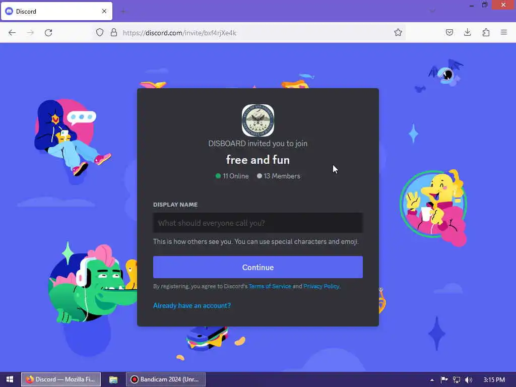Reload the Discord invite page
This screenshot has width=516, height=387.
coord(48,33)
